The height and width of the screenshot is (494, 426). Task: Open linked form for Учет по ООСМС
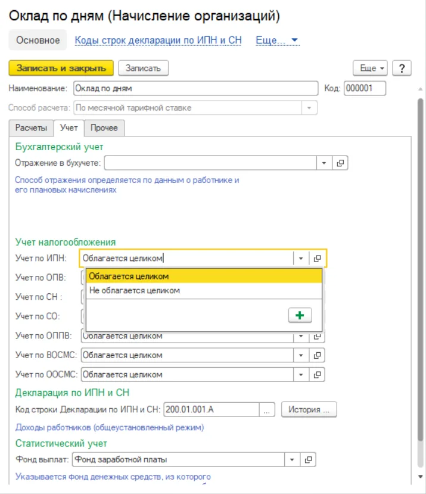pos(317,375)
